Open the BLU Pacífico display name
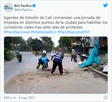Screen dimensions: 112x102 pos(23,6)
